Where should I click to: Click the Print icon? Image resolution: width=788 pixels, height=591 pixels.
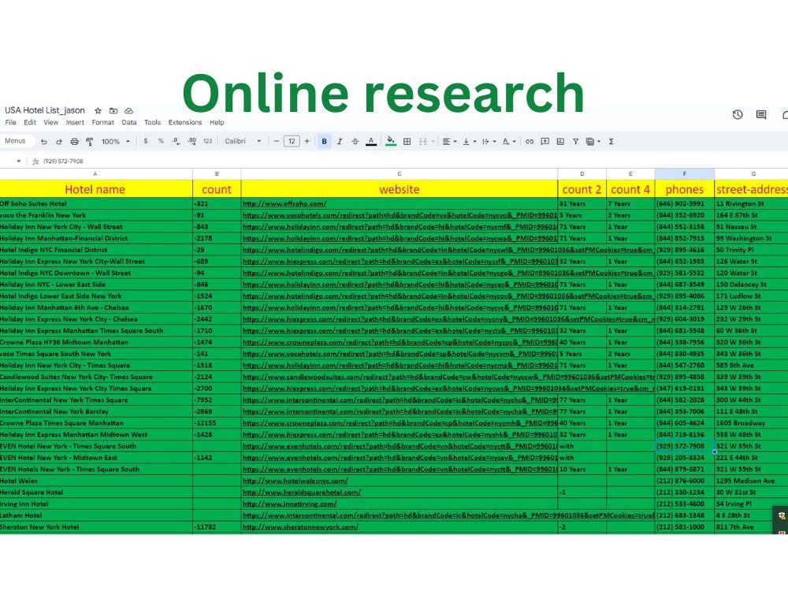tap(73, 141)
